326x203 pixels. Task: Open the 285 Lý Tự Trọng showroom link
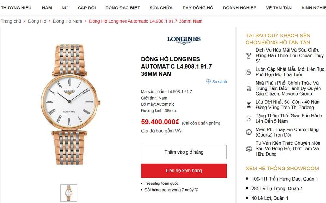[277, 189]
